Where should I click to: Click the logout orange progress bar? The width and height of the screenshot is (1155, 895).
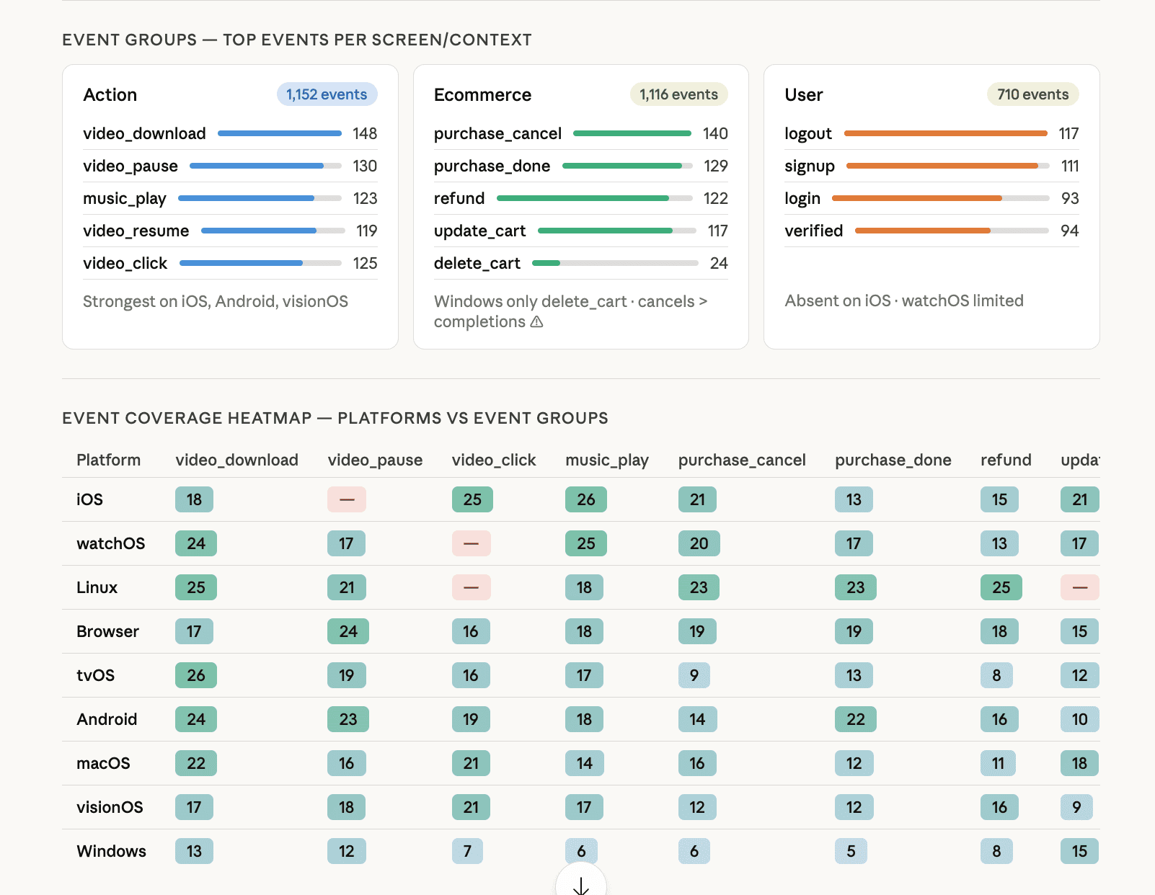coord(945,133)
